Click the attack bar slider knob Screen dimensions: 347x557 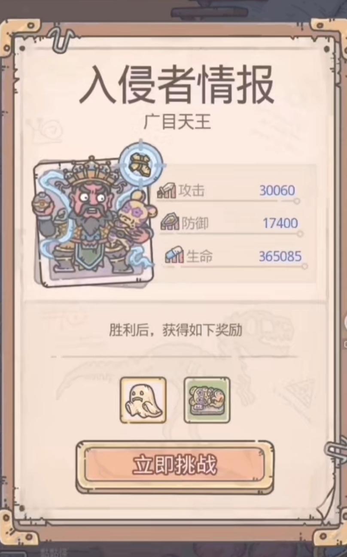point(296,201)
